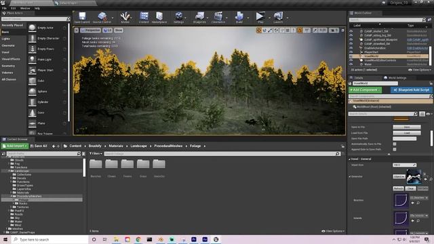Click the Blueprint/Add Script button
The image size is (434, 244).
pyautogui.click(x=412, y=90)
